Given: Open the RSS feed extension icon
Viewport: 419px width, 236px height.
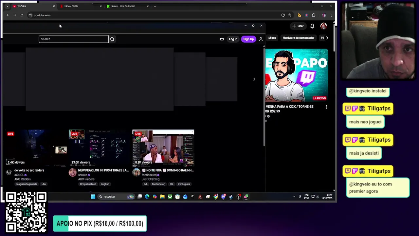Looking at the screenshot, I should pos(299,15).
